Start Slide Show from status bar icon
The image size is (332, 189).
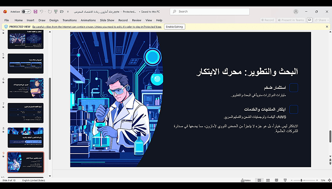(x=285, y=180)
